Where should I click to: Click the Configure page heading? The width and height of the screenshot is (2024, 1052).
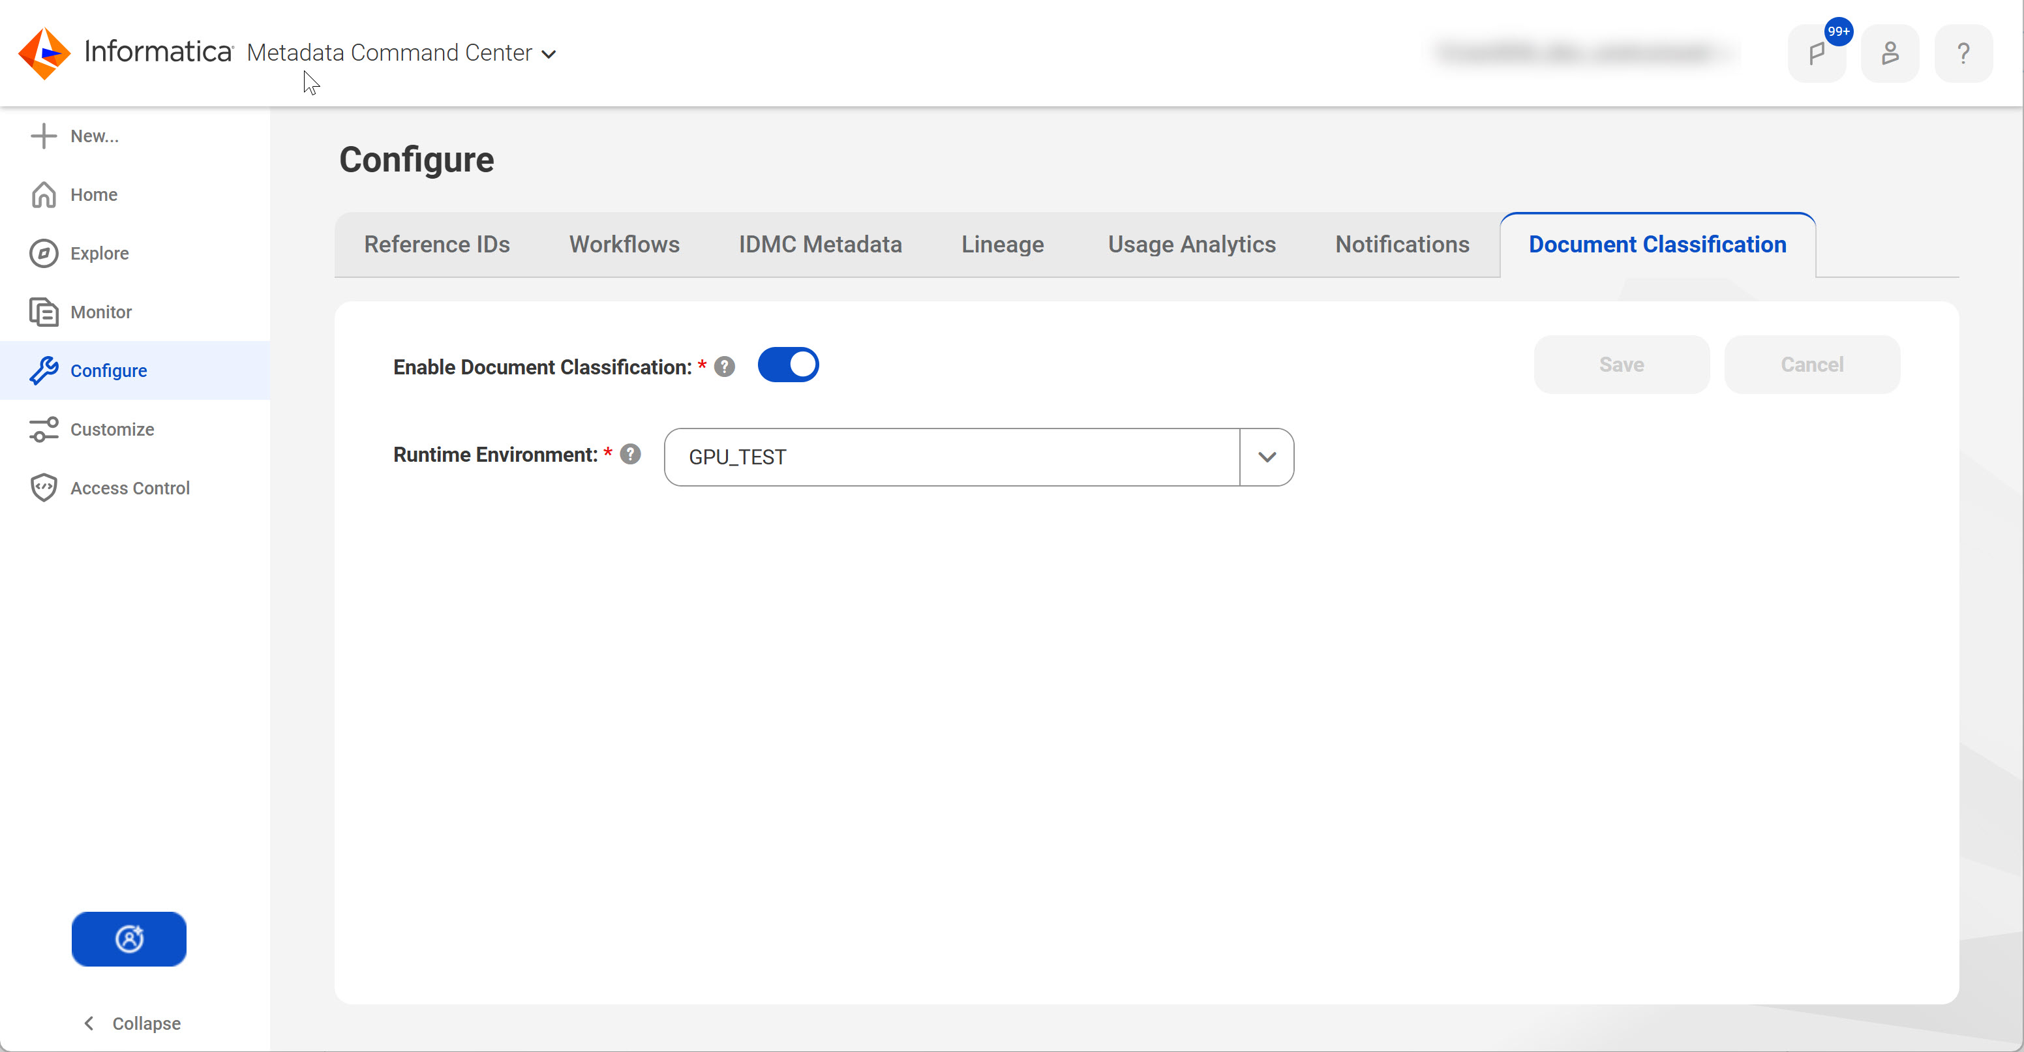416,160
